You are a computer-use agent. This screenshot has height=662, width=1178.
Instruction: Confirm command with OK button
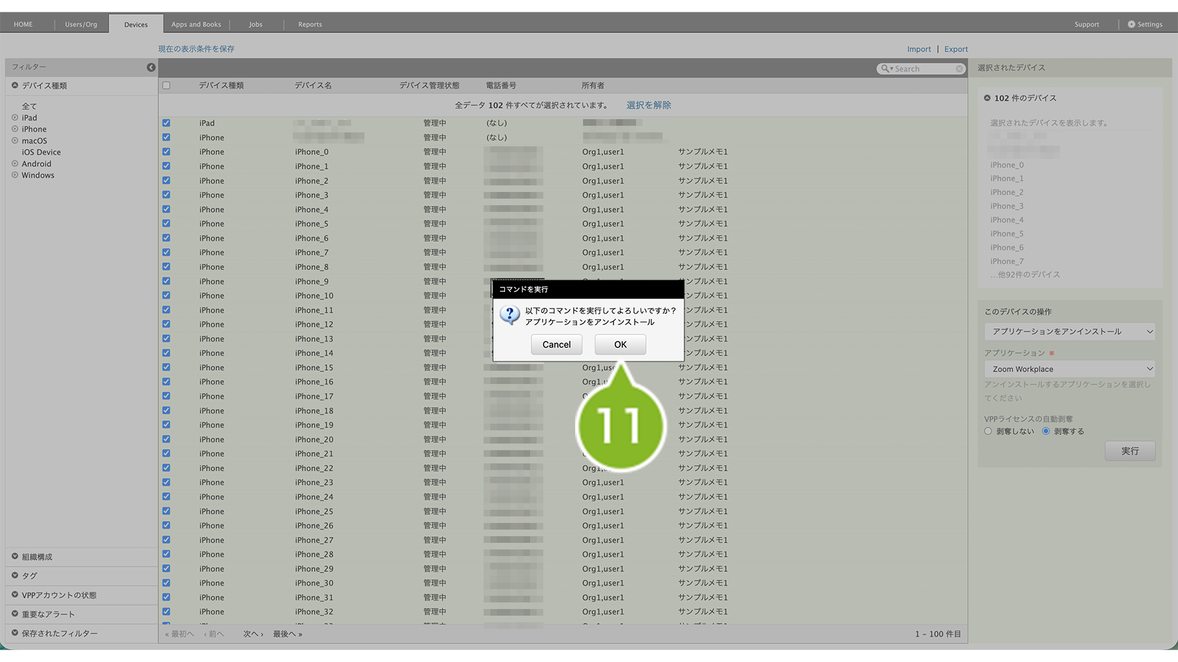coord(619,345)
